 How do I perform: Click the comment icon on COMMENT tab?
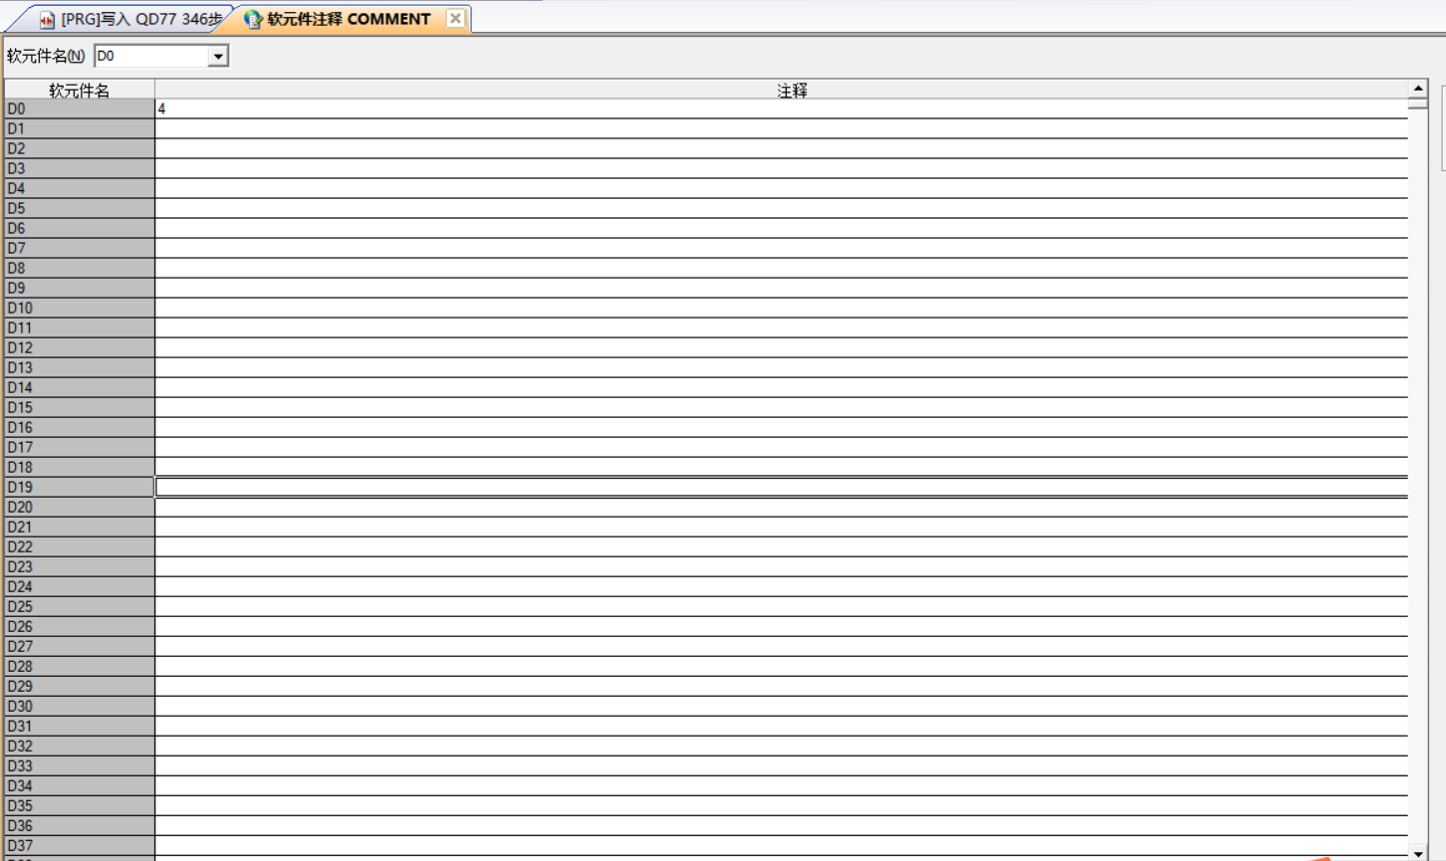(x=253, y=19)
